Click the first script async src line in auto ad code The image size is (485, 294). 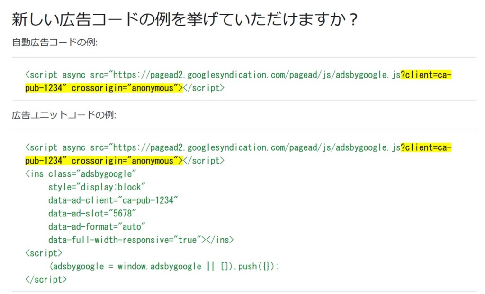tap(239, 75)
